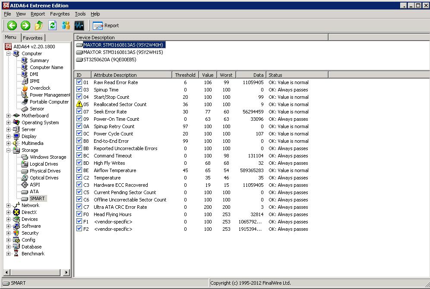Uncheck the Raw Read Error Rate checkbox
The image size is (430, 289).
[x=79, y=82]
